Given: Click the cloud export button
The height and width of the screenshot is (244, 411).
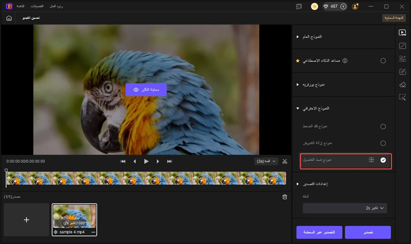Looking at the screenshot, I should tap(319, 232).
